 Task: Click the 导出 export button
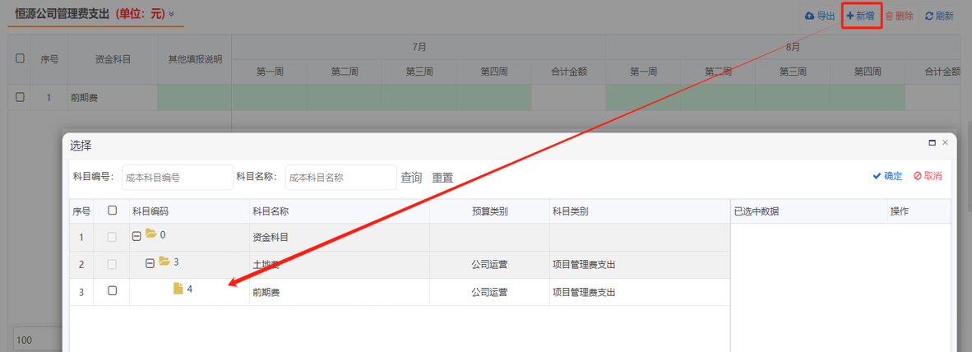[x=820, y=16]
